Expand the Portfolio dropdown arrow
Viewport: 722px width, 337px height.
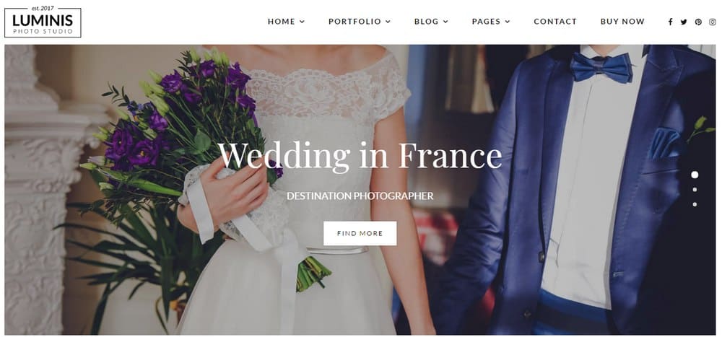tap(388, 22)
